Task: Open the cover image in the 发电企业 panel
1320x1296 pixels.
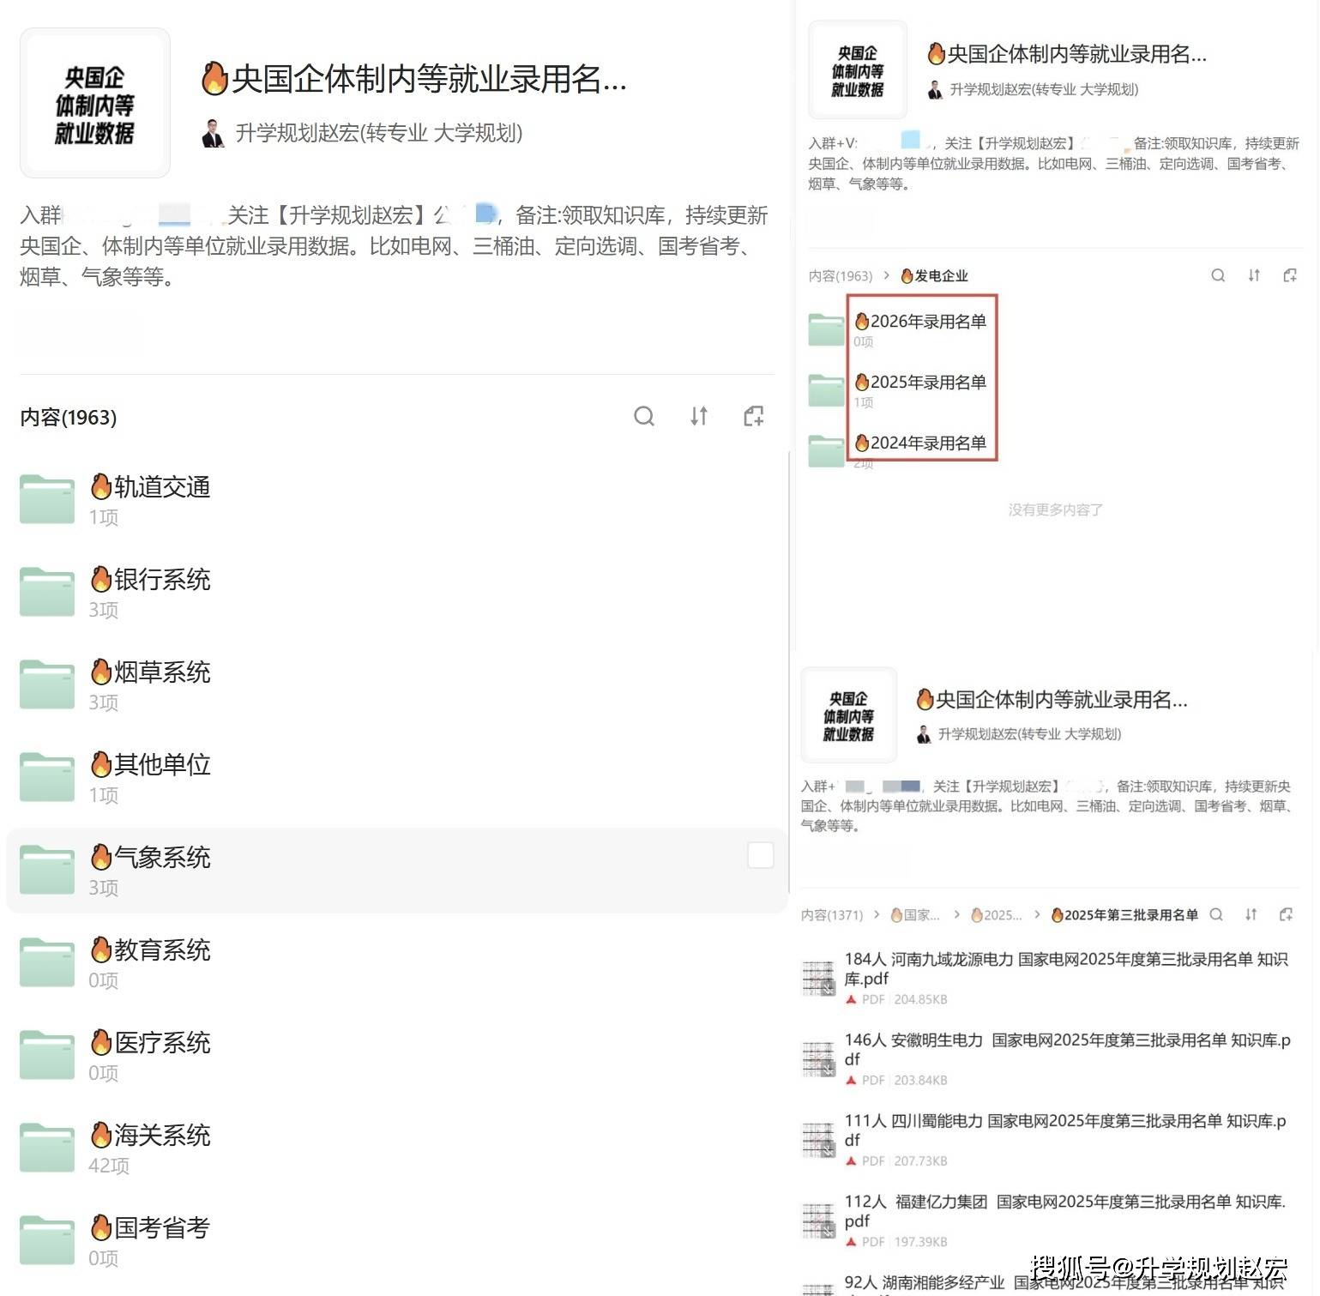Action: click(x=858, y=69)
